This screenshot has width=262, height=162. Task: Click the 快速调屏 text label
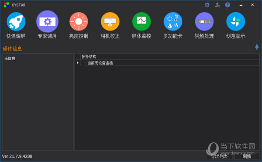16,36
